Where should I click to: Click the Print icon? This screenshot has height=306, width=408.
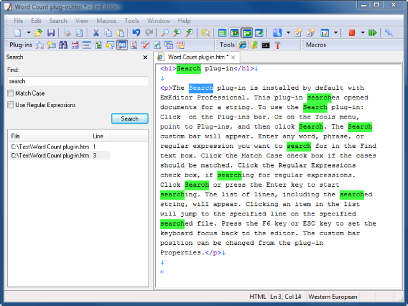pyautogui.click(x=67, y=33)
